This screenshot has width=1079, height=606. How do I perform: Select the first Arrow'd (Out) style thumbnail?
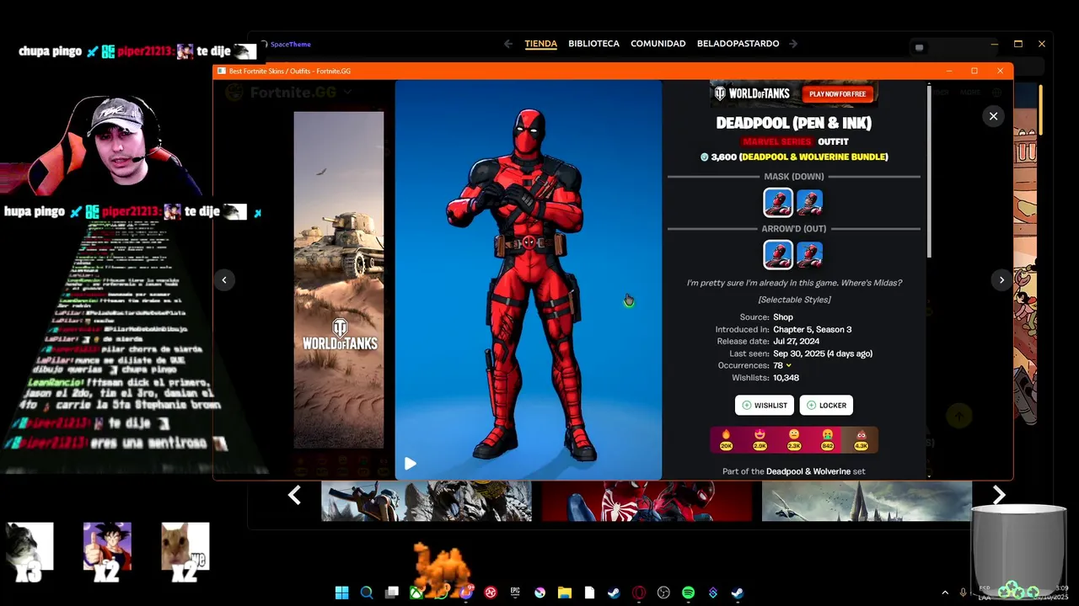pyautogui.click(x=777, y=254)
